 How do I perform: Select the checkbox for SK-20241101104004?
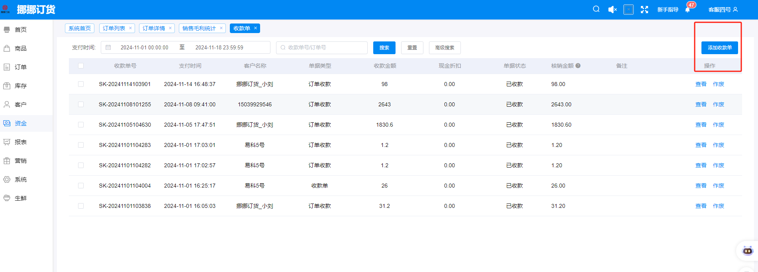click(81, 186)
